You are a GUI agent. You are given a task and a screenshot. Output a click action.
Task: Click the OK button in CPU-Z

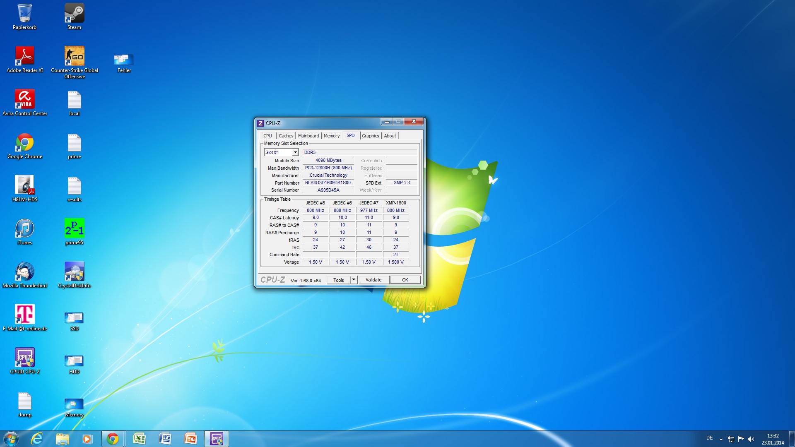(x=405, y=280)
